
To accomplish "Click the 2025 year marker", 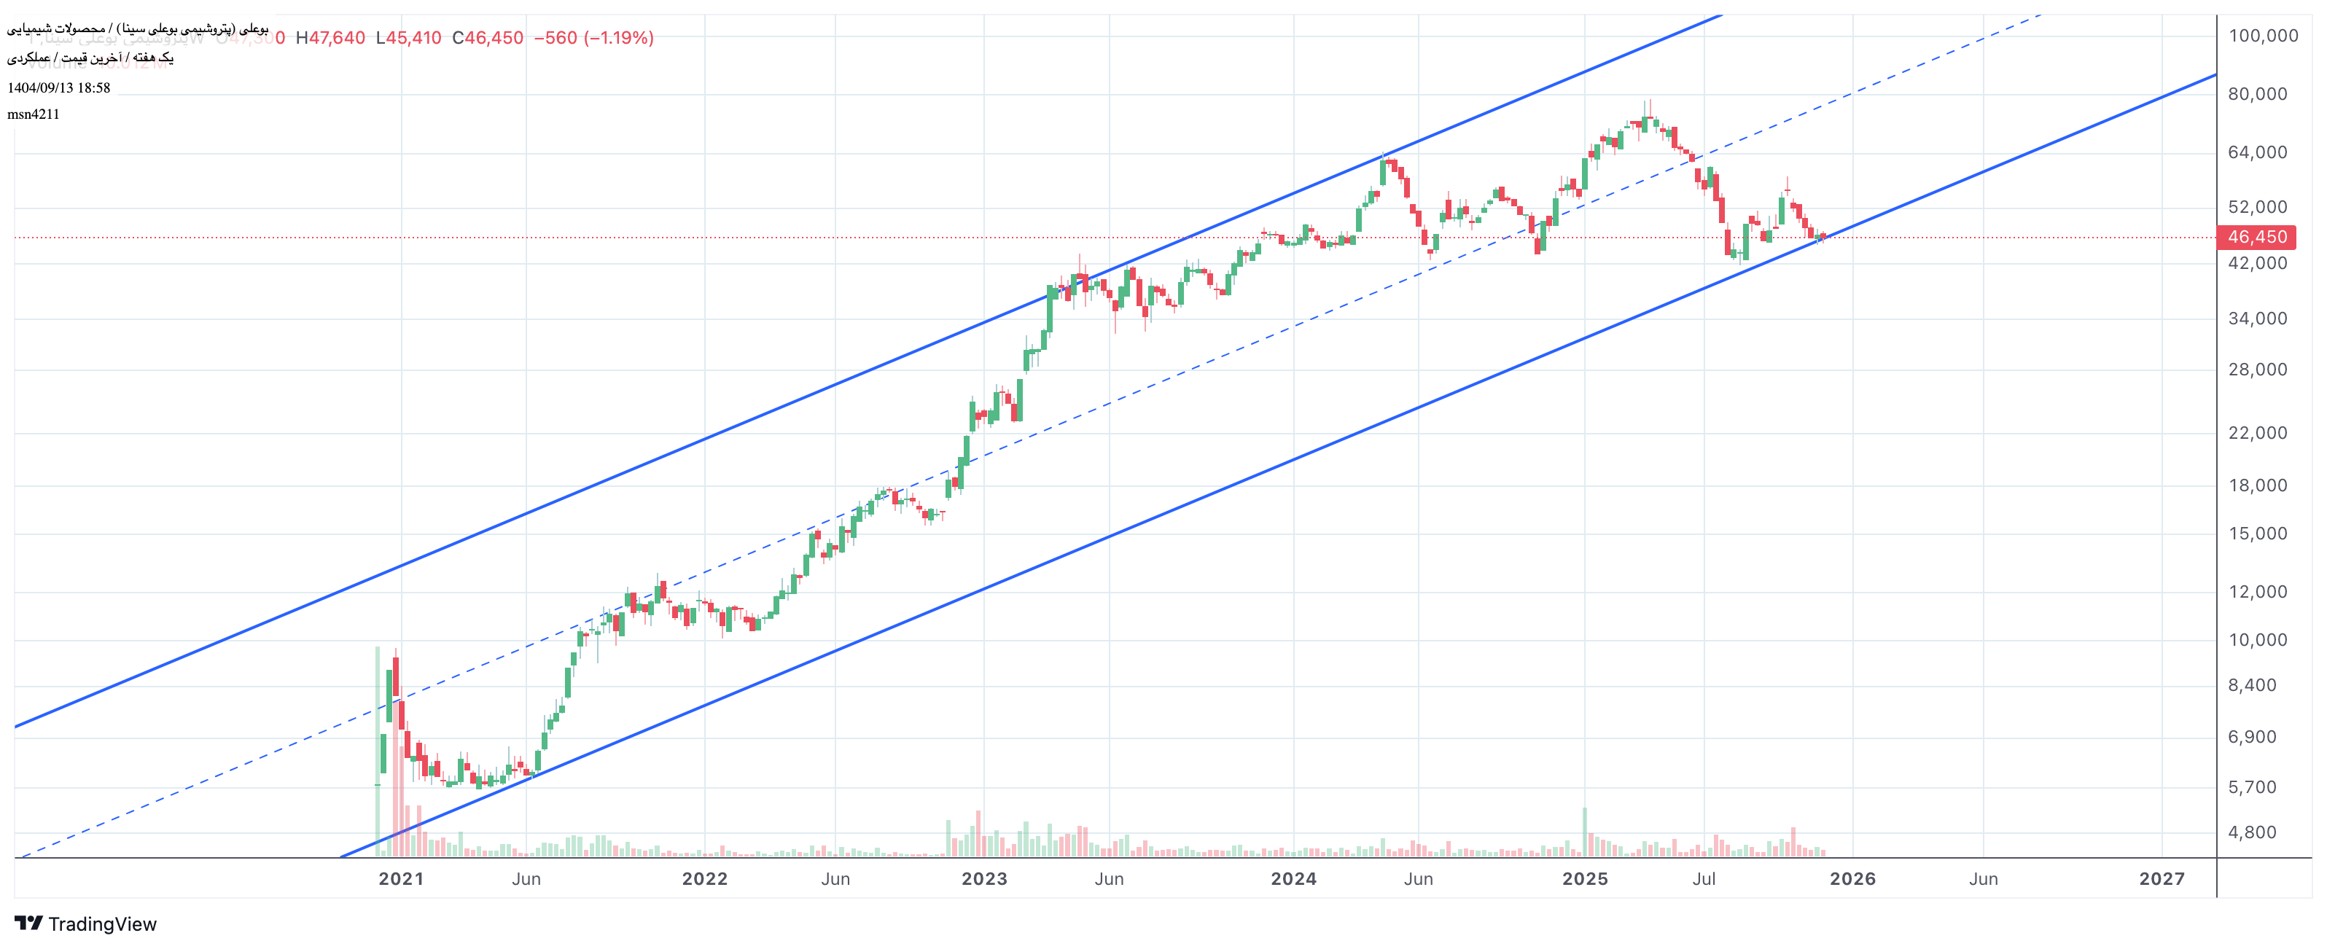I will (1584, 878).
